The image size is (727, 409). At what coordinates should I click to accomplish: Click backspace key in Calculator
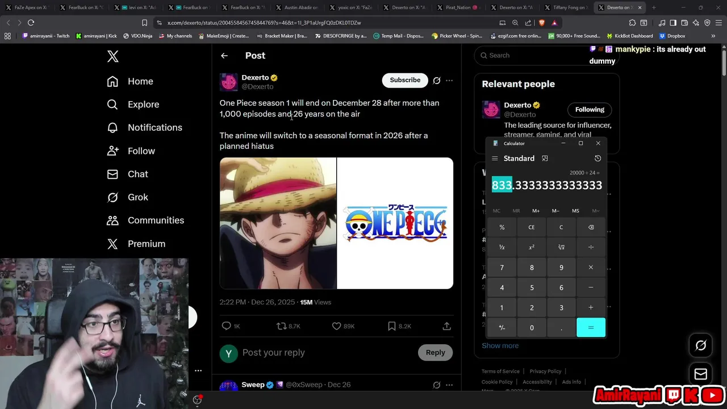(x=591, y=227)
